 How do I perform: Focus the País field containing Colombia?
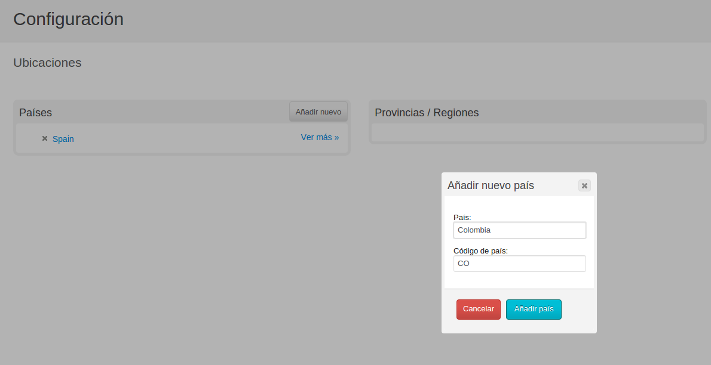tap(520, 230)
